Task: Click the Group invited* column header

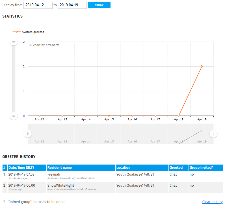Action: (206, 168)
